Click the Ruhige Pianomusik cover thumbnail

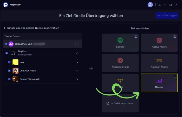(x=15, y=79)
